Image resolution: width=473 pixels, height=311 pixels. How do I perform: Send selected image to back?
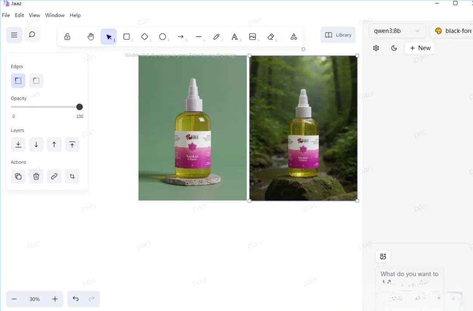[x=18, y=145]
